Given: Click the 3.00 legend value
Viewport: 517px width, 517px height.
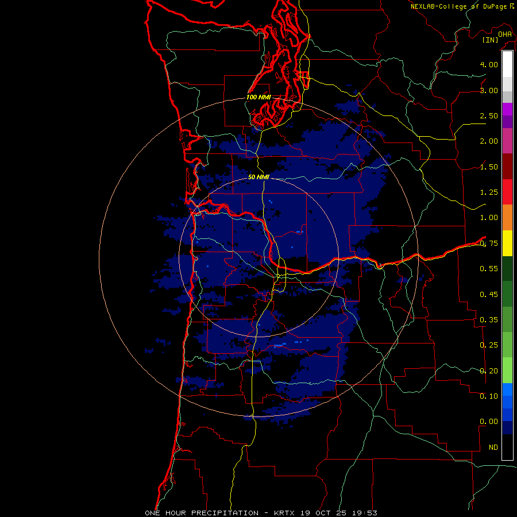Looking at the screenshot, I should click(x=489, y=90).
